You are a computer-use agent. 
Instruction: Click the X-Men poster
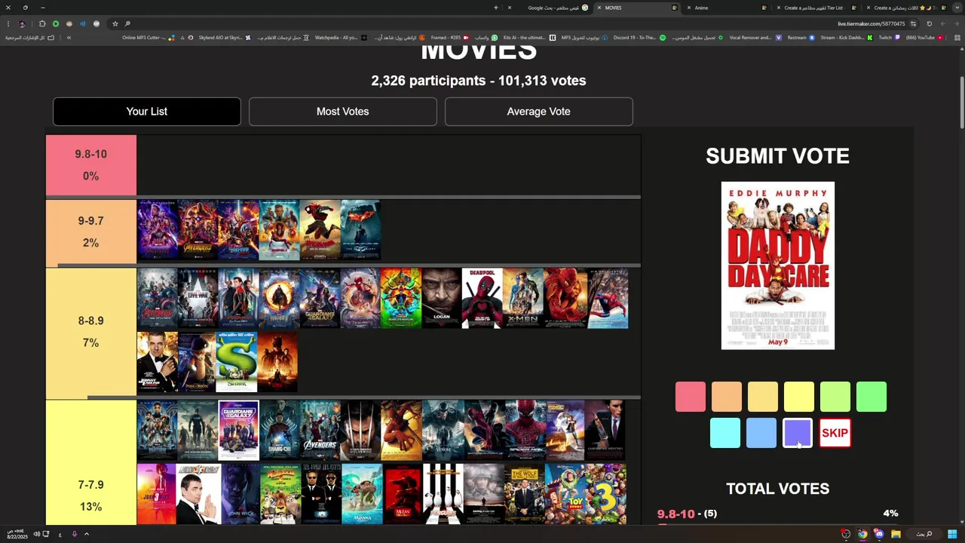click(x=523, y=299)
